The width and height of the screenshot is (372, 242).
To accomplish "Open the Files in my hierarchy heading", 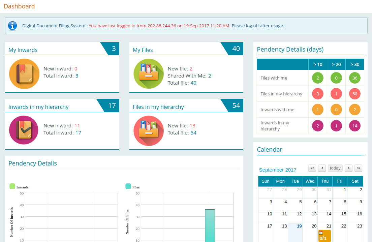I will (158, 107).
